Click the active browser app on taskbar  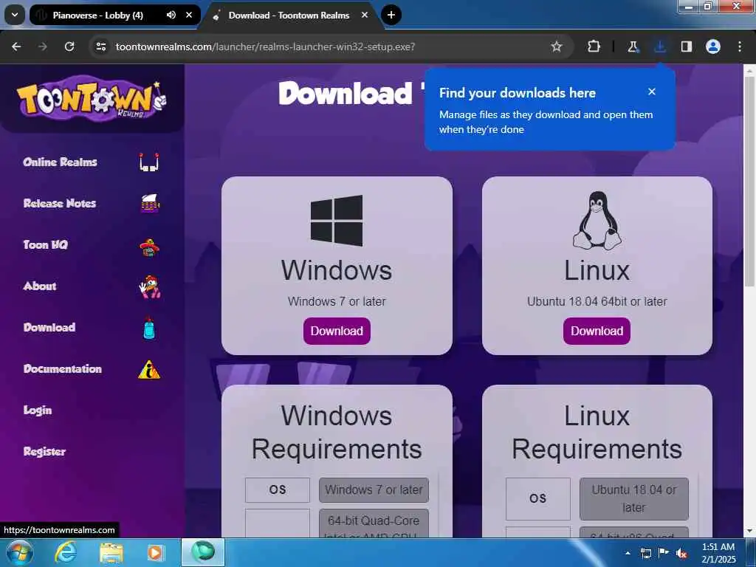coord(203,552)
